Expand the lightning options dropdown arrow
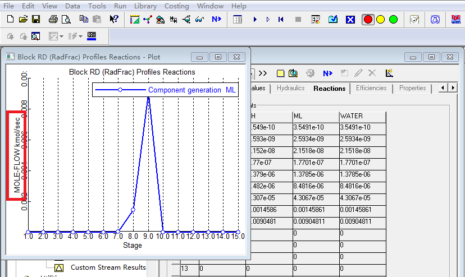The height and width of the screenshot is (277, 465). tap(80, 37)
